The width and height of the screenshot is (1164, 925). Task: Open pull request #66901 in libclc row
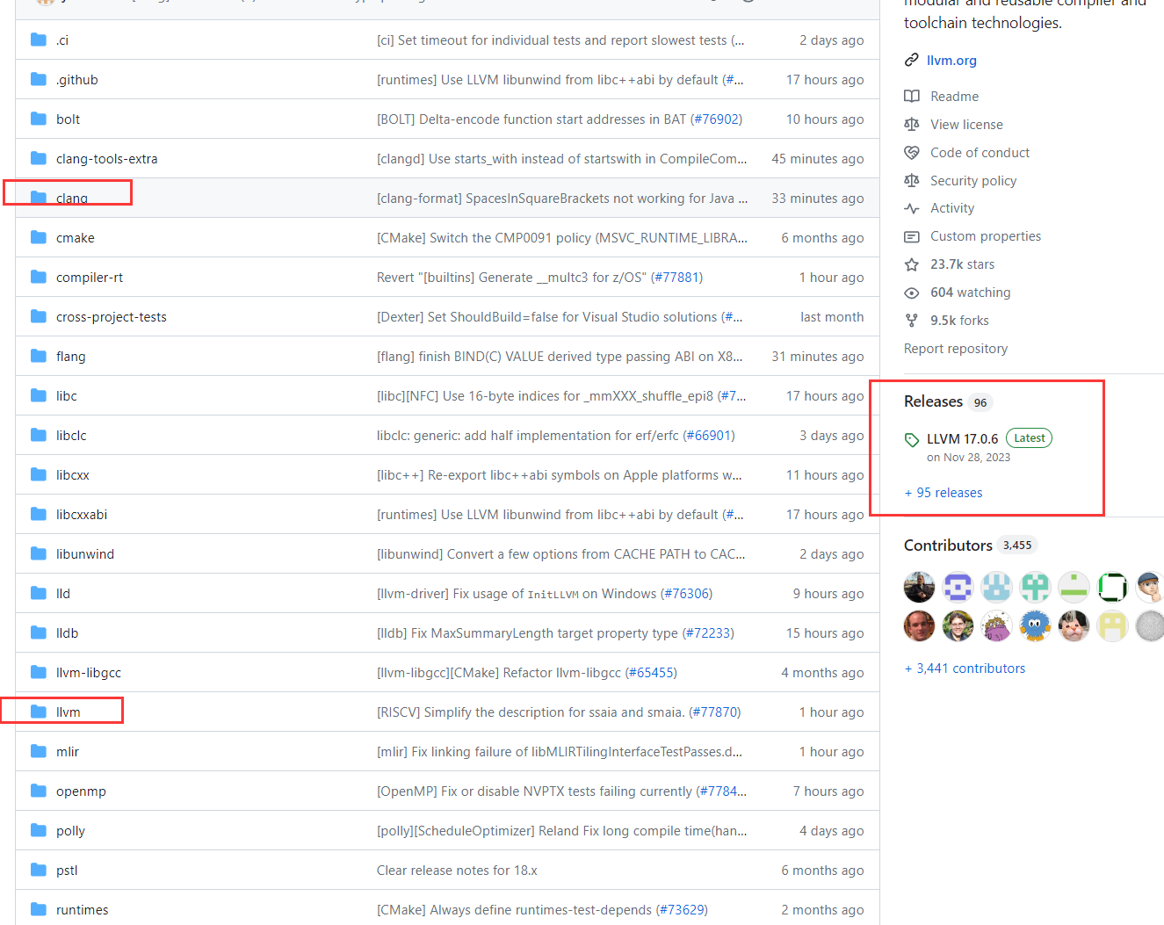click(x=709, y=435)
